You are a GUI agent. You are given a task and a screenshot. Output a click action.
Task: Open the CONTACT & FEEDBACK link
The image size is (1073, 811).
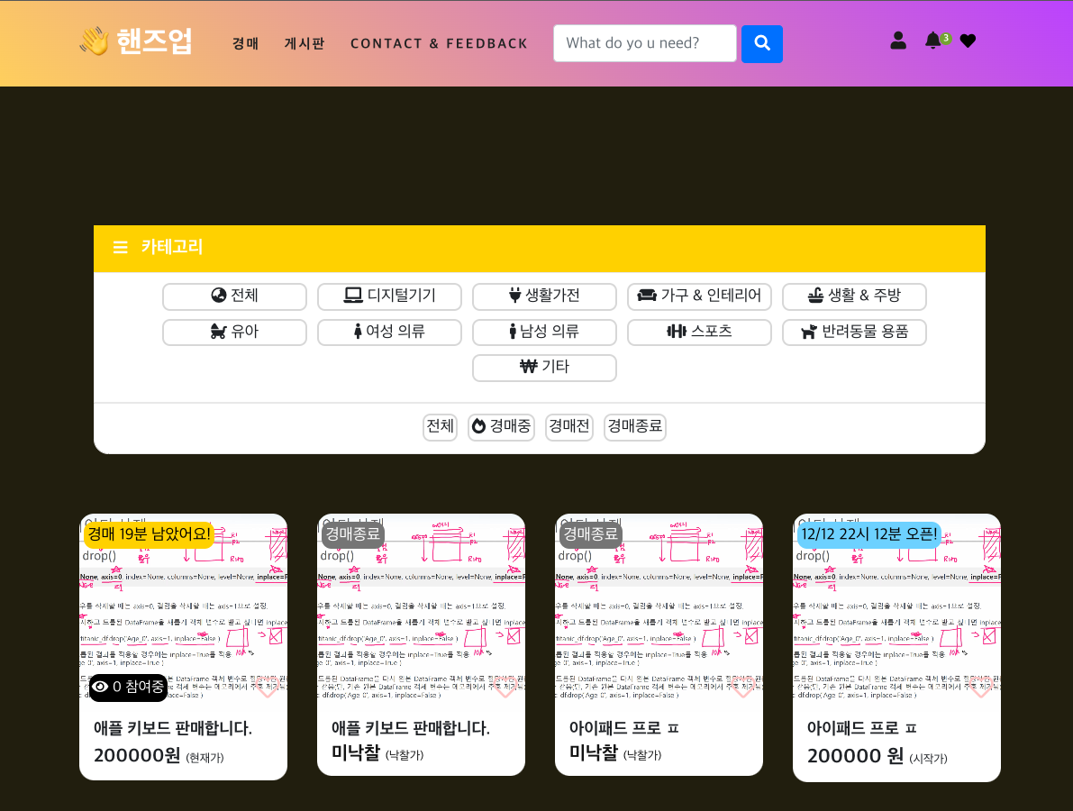[x=439, y=43]
